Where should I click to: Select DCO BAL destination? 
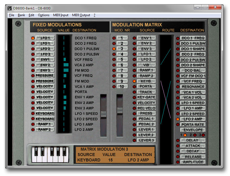[193, 70]
